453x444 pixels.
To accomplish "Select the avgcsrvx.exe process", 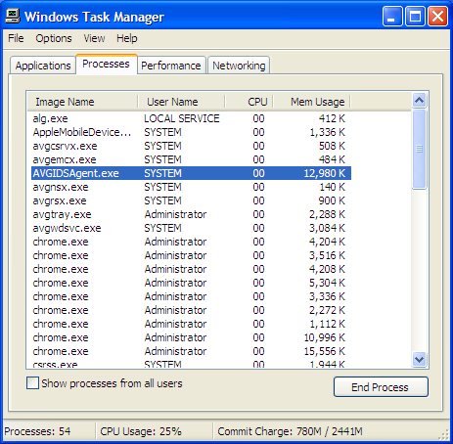I will click(191, 146).
